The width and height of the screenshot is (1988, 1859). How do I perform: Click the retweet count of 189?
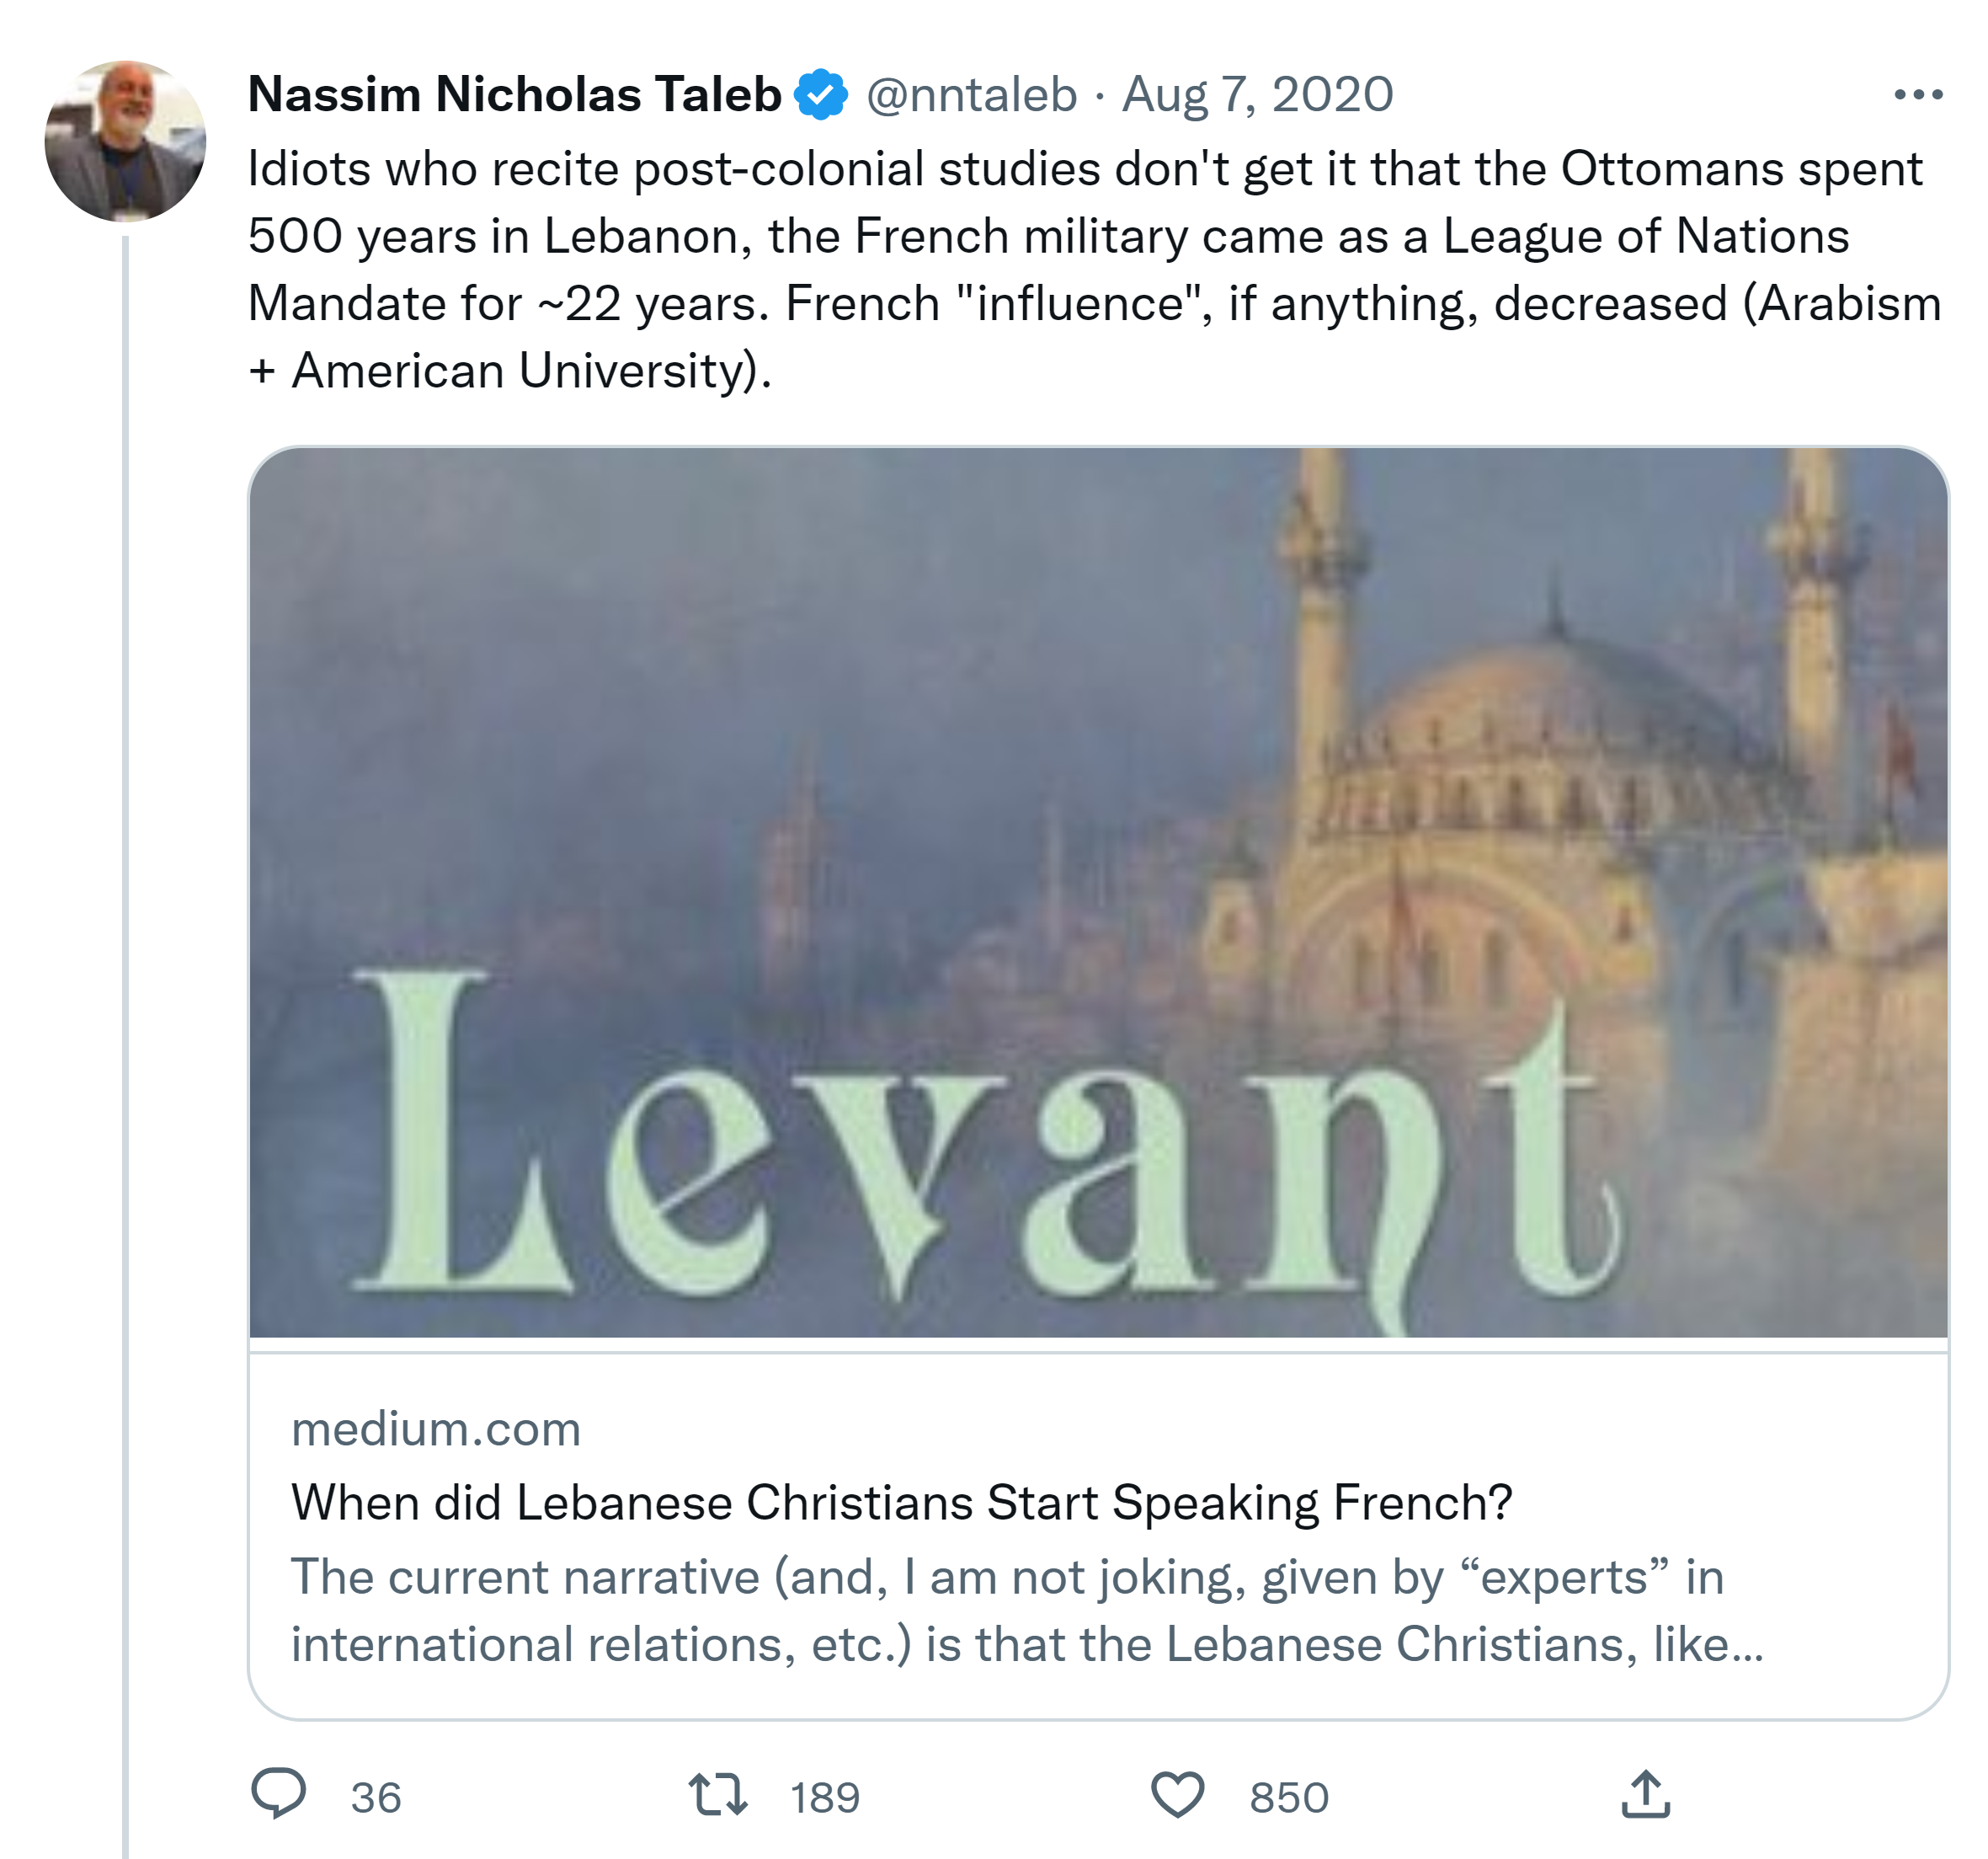825,1798
